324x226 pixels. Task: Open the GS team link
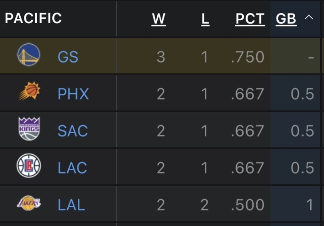(68, 57)
